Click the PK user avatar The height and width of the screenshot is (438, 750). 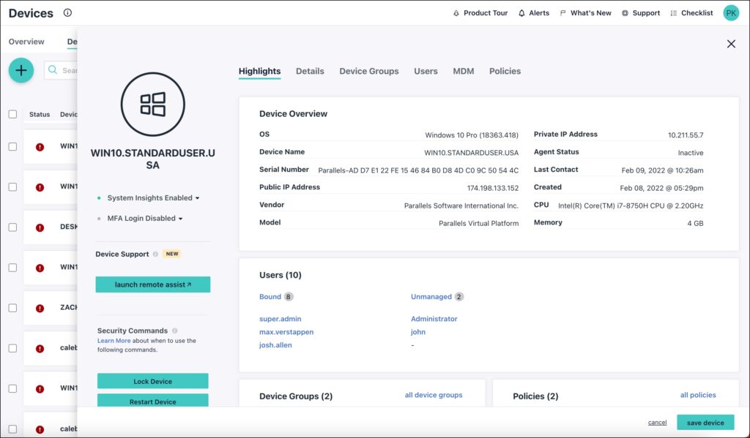(x=731, y=13)
